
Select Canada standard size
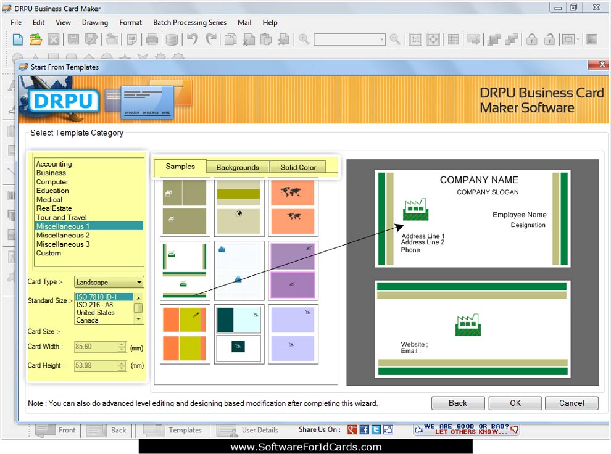pos(87,320)
